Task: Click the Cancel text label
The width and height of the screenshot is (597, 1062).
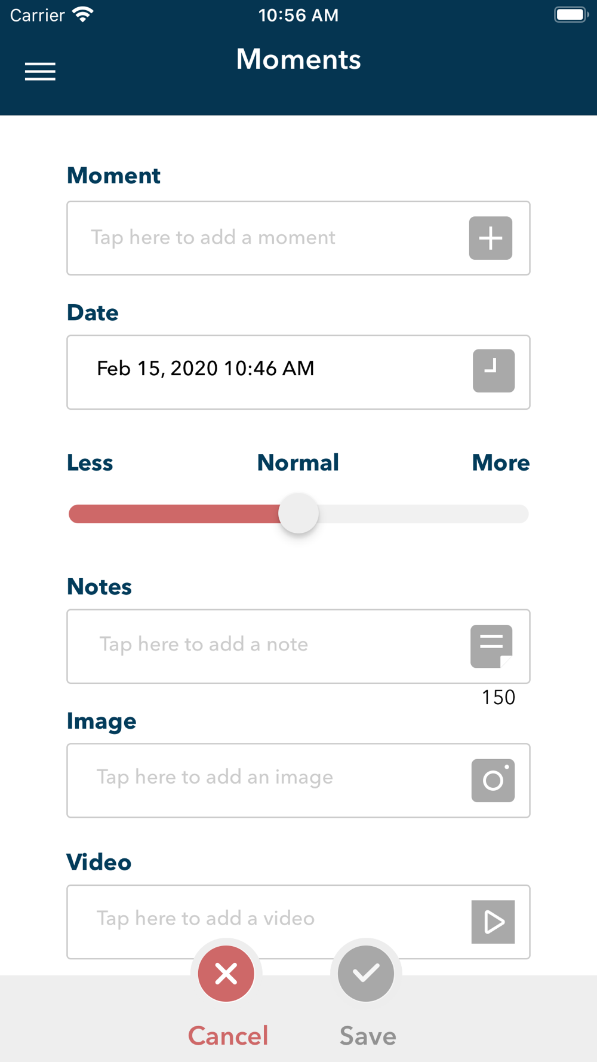Action: [228, 1036]
